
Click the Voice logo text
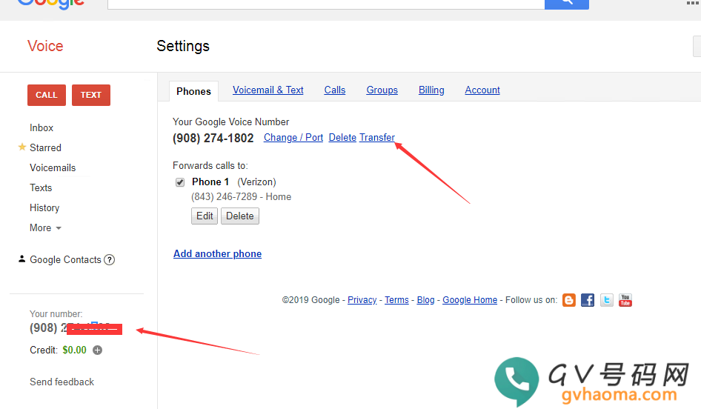(45, 46)
